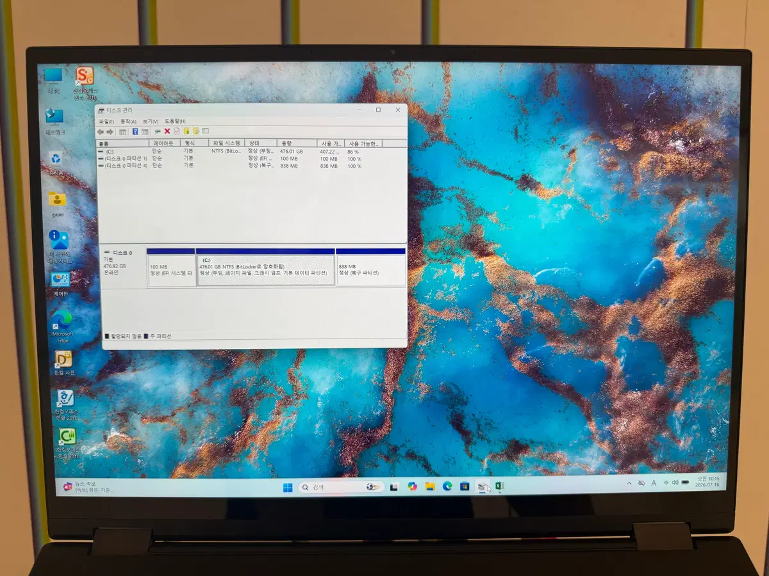Image resolution: width=769 pixels, height=576 pixels.
Task: Click the Back arrow in Disk Management toolbar
Action: 101,132
